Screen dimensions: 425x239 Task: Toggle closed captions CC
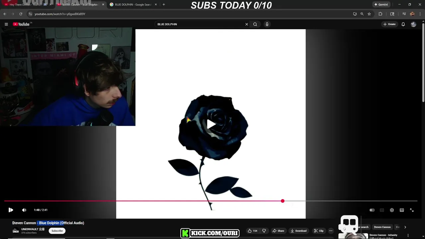point(382,210)
